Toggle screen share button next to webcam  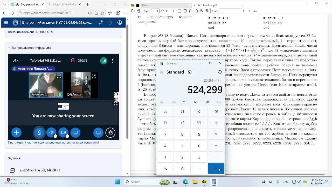coord(75,133)
